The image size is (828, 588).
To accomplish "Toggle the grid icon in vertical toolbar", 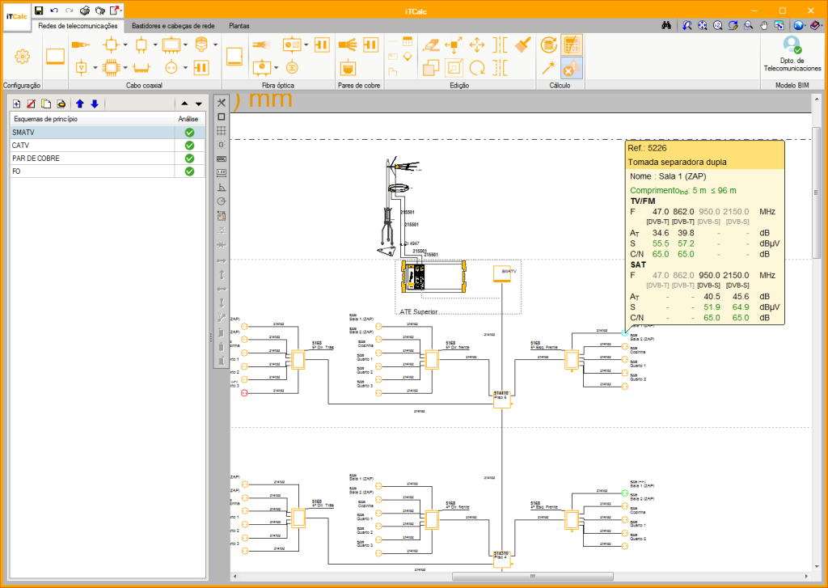I will (x=222, y=130).
